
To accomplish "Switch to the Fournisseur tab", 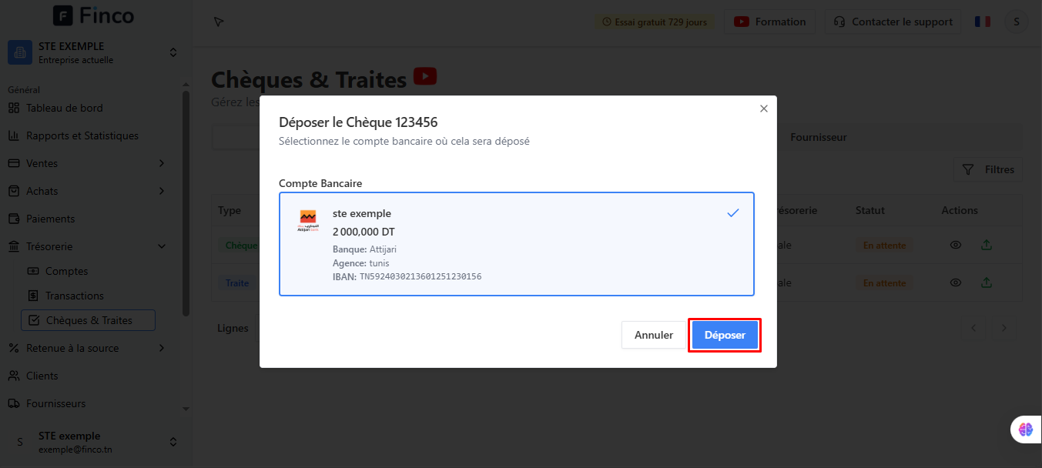I will click(x=819, y=137).
